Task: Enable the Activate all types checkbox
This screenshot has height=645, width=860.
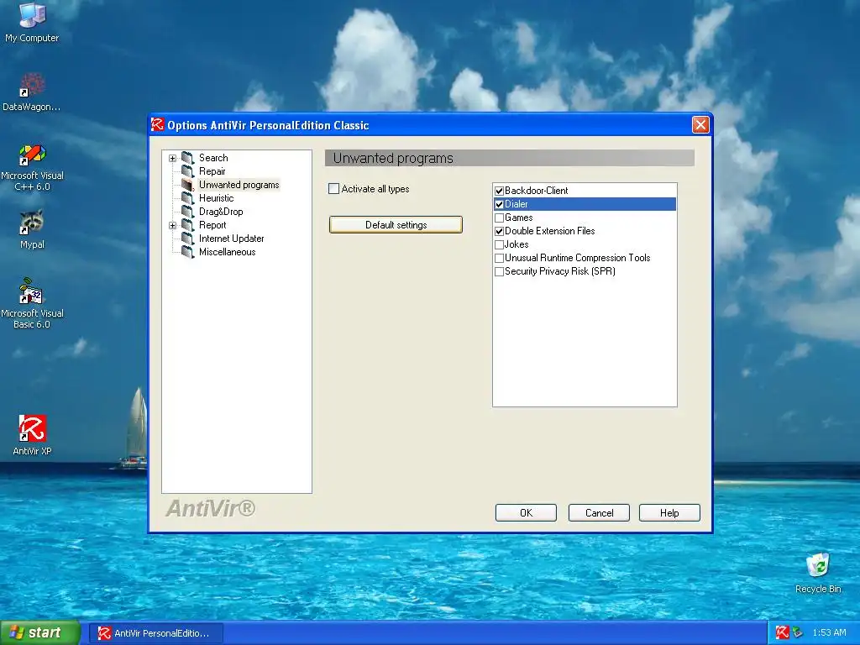Action: point(333,189)
